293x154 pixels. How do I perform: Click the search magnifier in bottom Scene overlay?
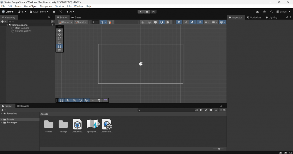coord(93,100)
